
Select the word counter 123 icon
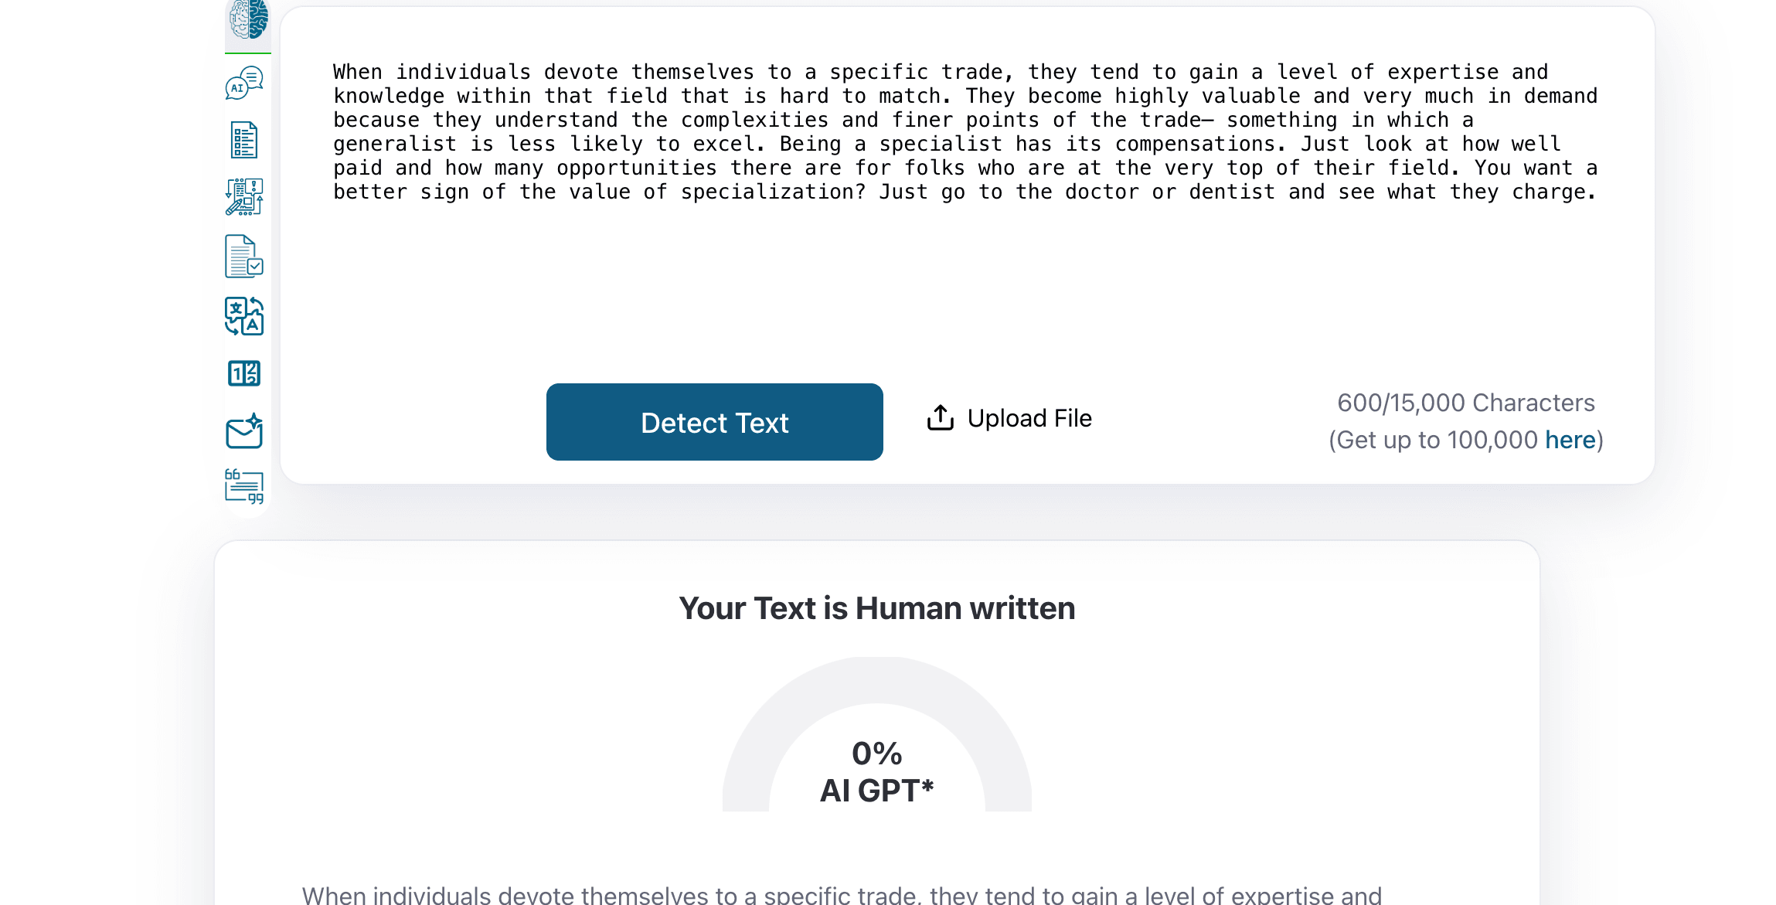tap(244, 374)
